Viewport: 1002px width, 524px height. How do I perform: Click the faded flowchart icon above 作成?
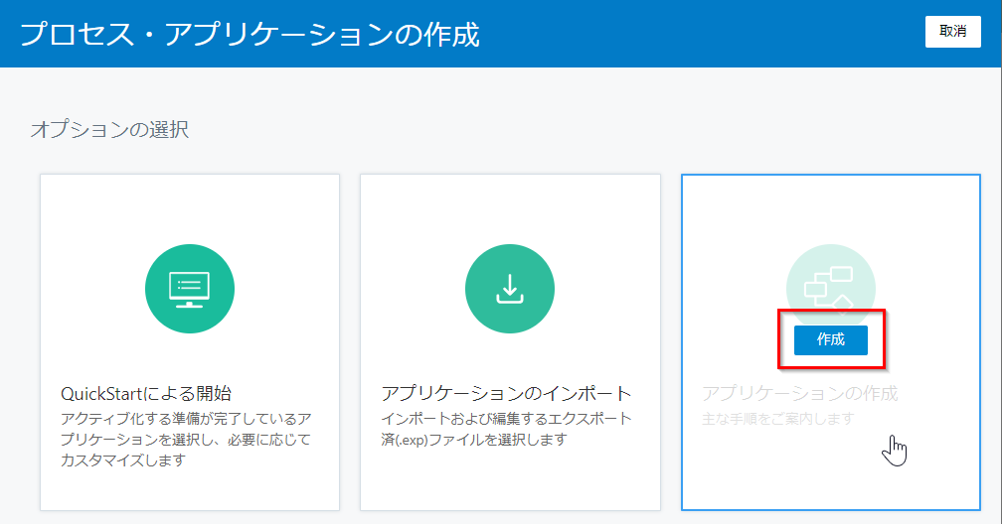click(830, 278)
